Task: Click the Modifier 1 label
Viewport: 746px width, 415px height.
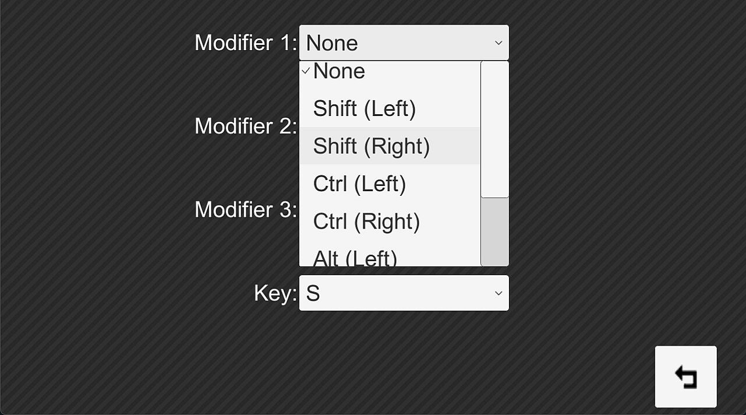Action: click(245, 43)
